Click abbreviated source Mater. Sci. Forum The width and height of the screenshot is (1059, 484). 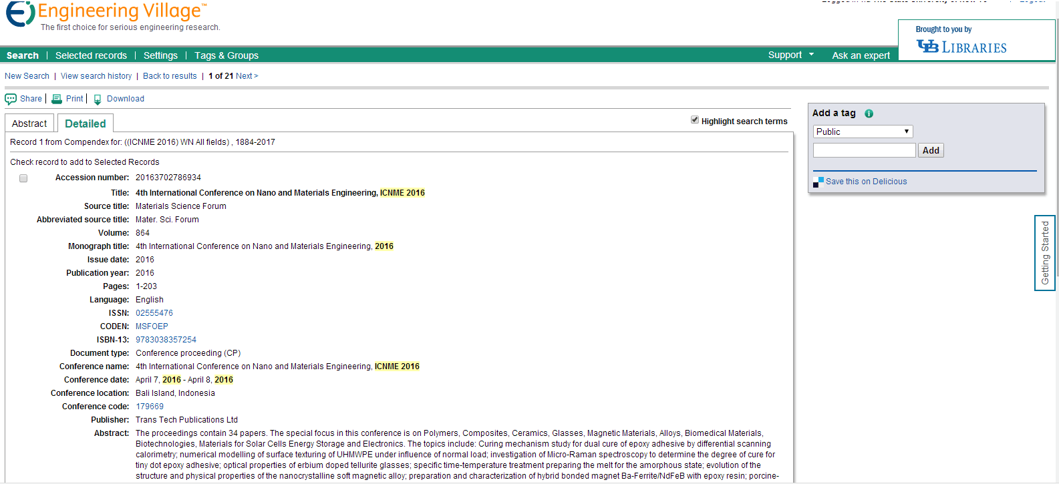[x=167, y=220]
